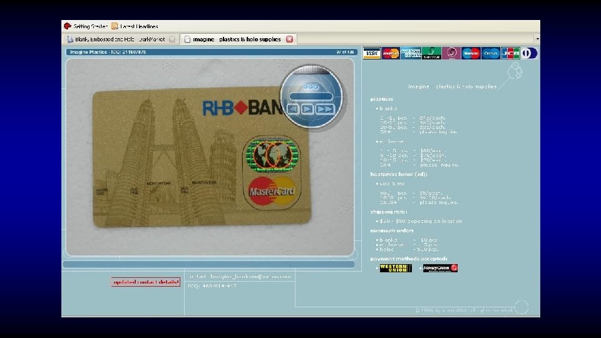Click the payment methods accepted heading
The height and width of the screenshot is (338, 601).
pyautogui.click(x=409, y=259)
